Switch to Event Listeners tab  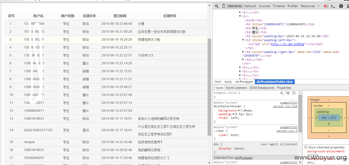pos(237,88)
